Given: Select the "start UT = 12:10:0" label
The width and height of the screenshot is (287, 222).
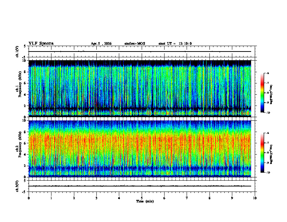Looking at the screenshot, I should [175, 44].
